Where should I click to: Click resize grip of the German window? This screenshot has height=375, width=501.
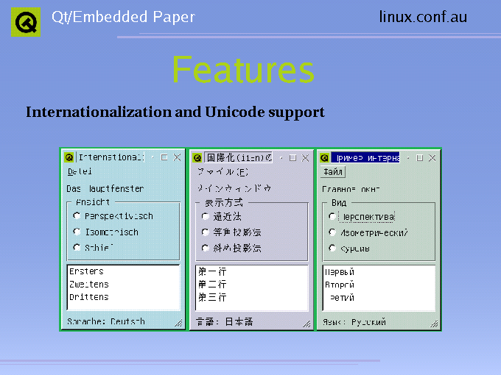pyautogui.click(x=178, y=323)
